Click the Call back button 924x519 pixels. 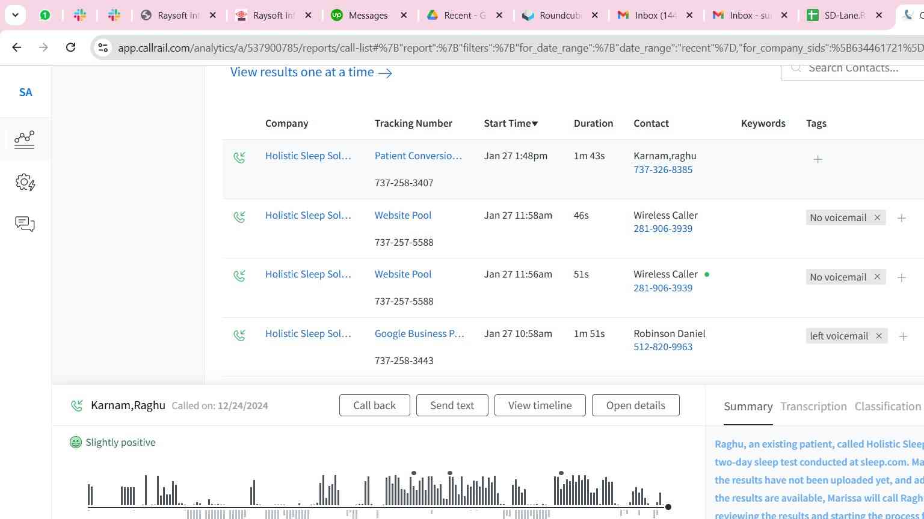click(x=375, y=405)
